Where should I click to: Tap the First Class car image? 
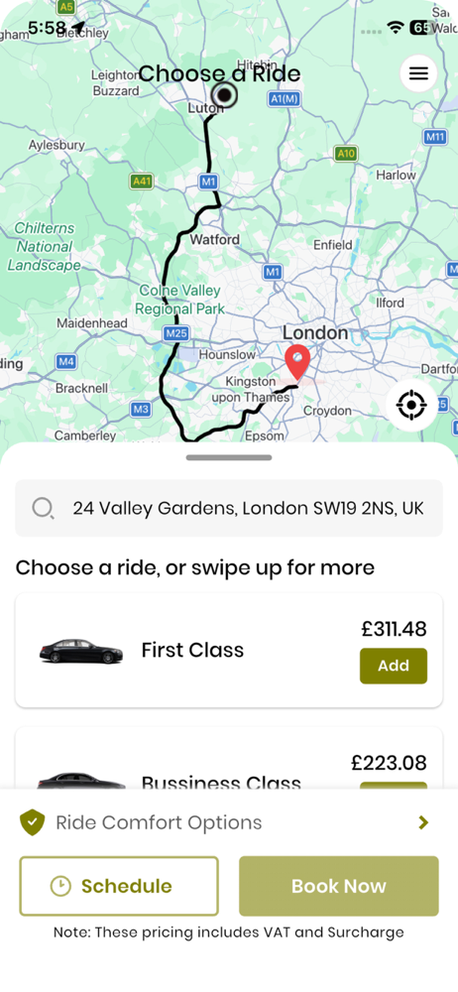81,651
